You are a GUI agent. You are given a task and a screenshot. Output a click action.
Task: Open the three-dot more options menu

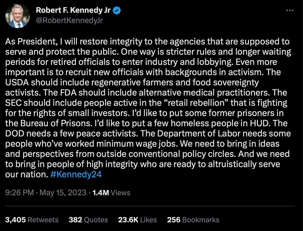tap(290, 10)
